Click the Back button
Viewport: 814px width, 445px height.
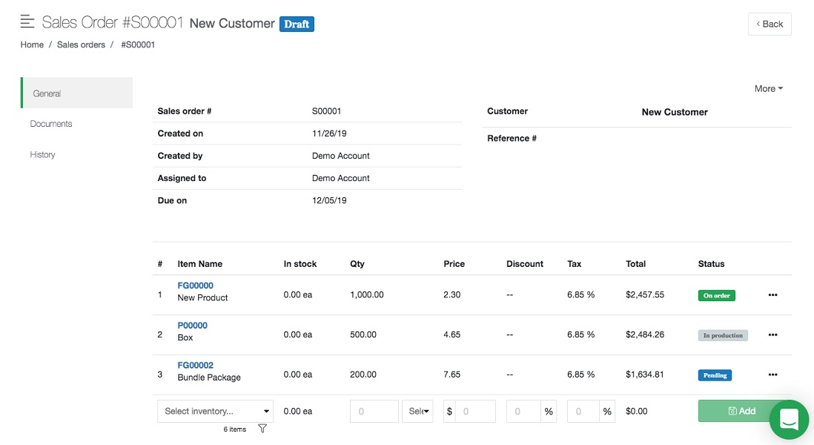(770, 24)
